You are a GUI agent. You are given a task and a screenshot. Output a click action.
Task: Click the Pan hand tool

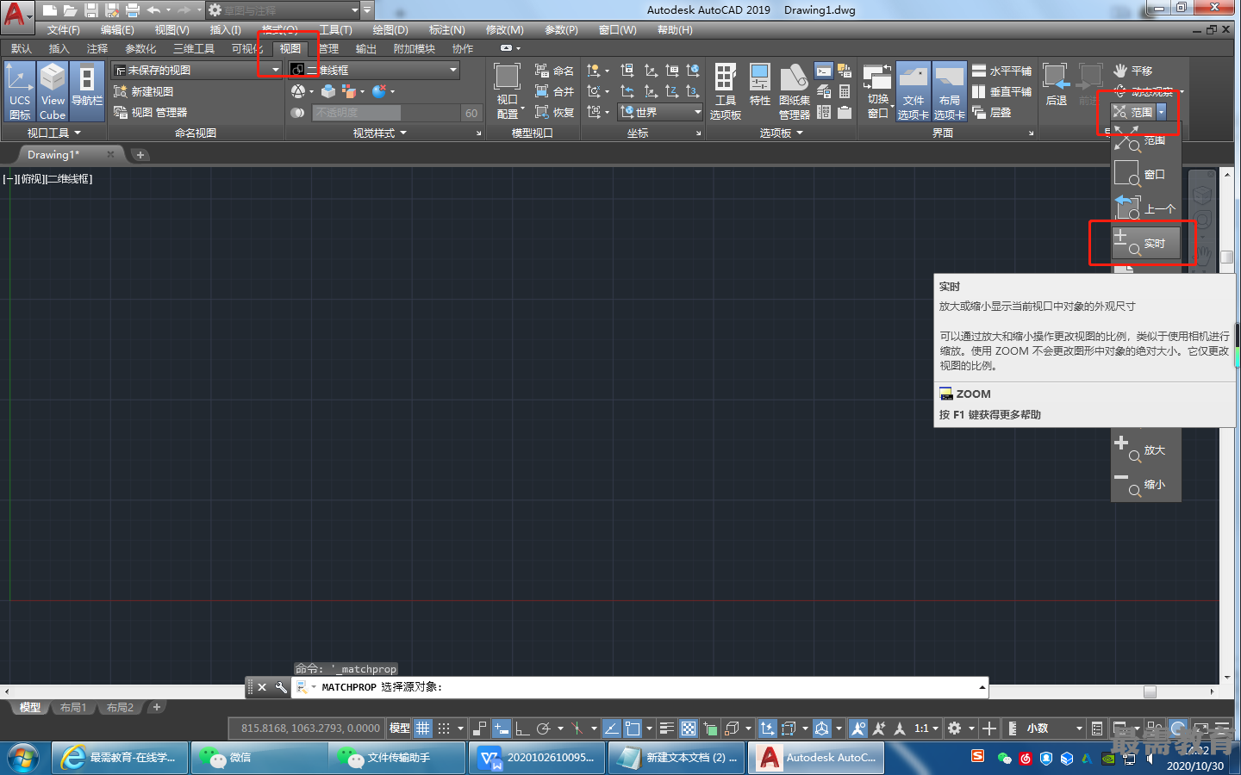[x=1132, y=71]
